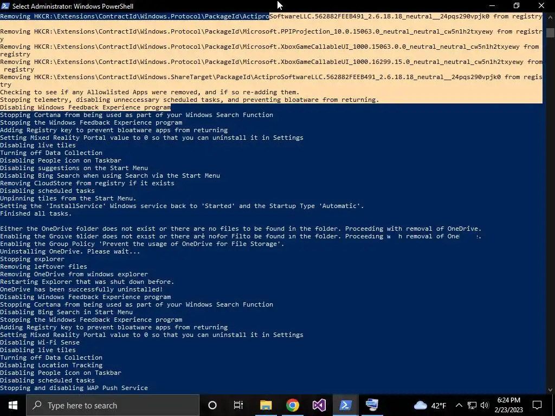The width and height of the screenshot is (555, 416).
Task: Click 'Disabling suggestions on the Start Menu' line
Action: [x=74, y=168]
